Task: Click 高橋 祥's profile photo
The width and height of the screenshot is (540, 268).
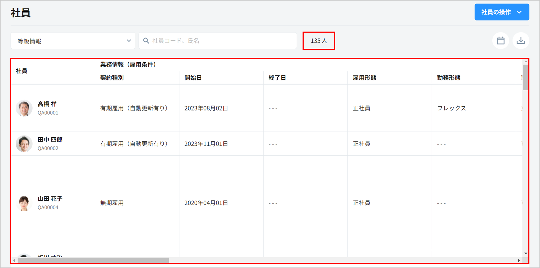Action: (x=24, y=108)
